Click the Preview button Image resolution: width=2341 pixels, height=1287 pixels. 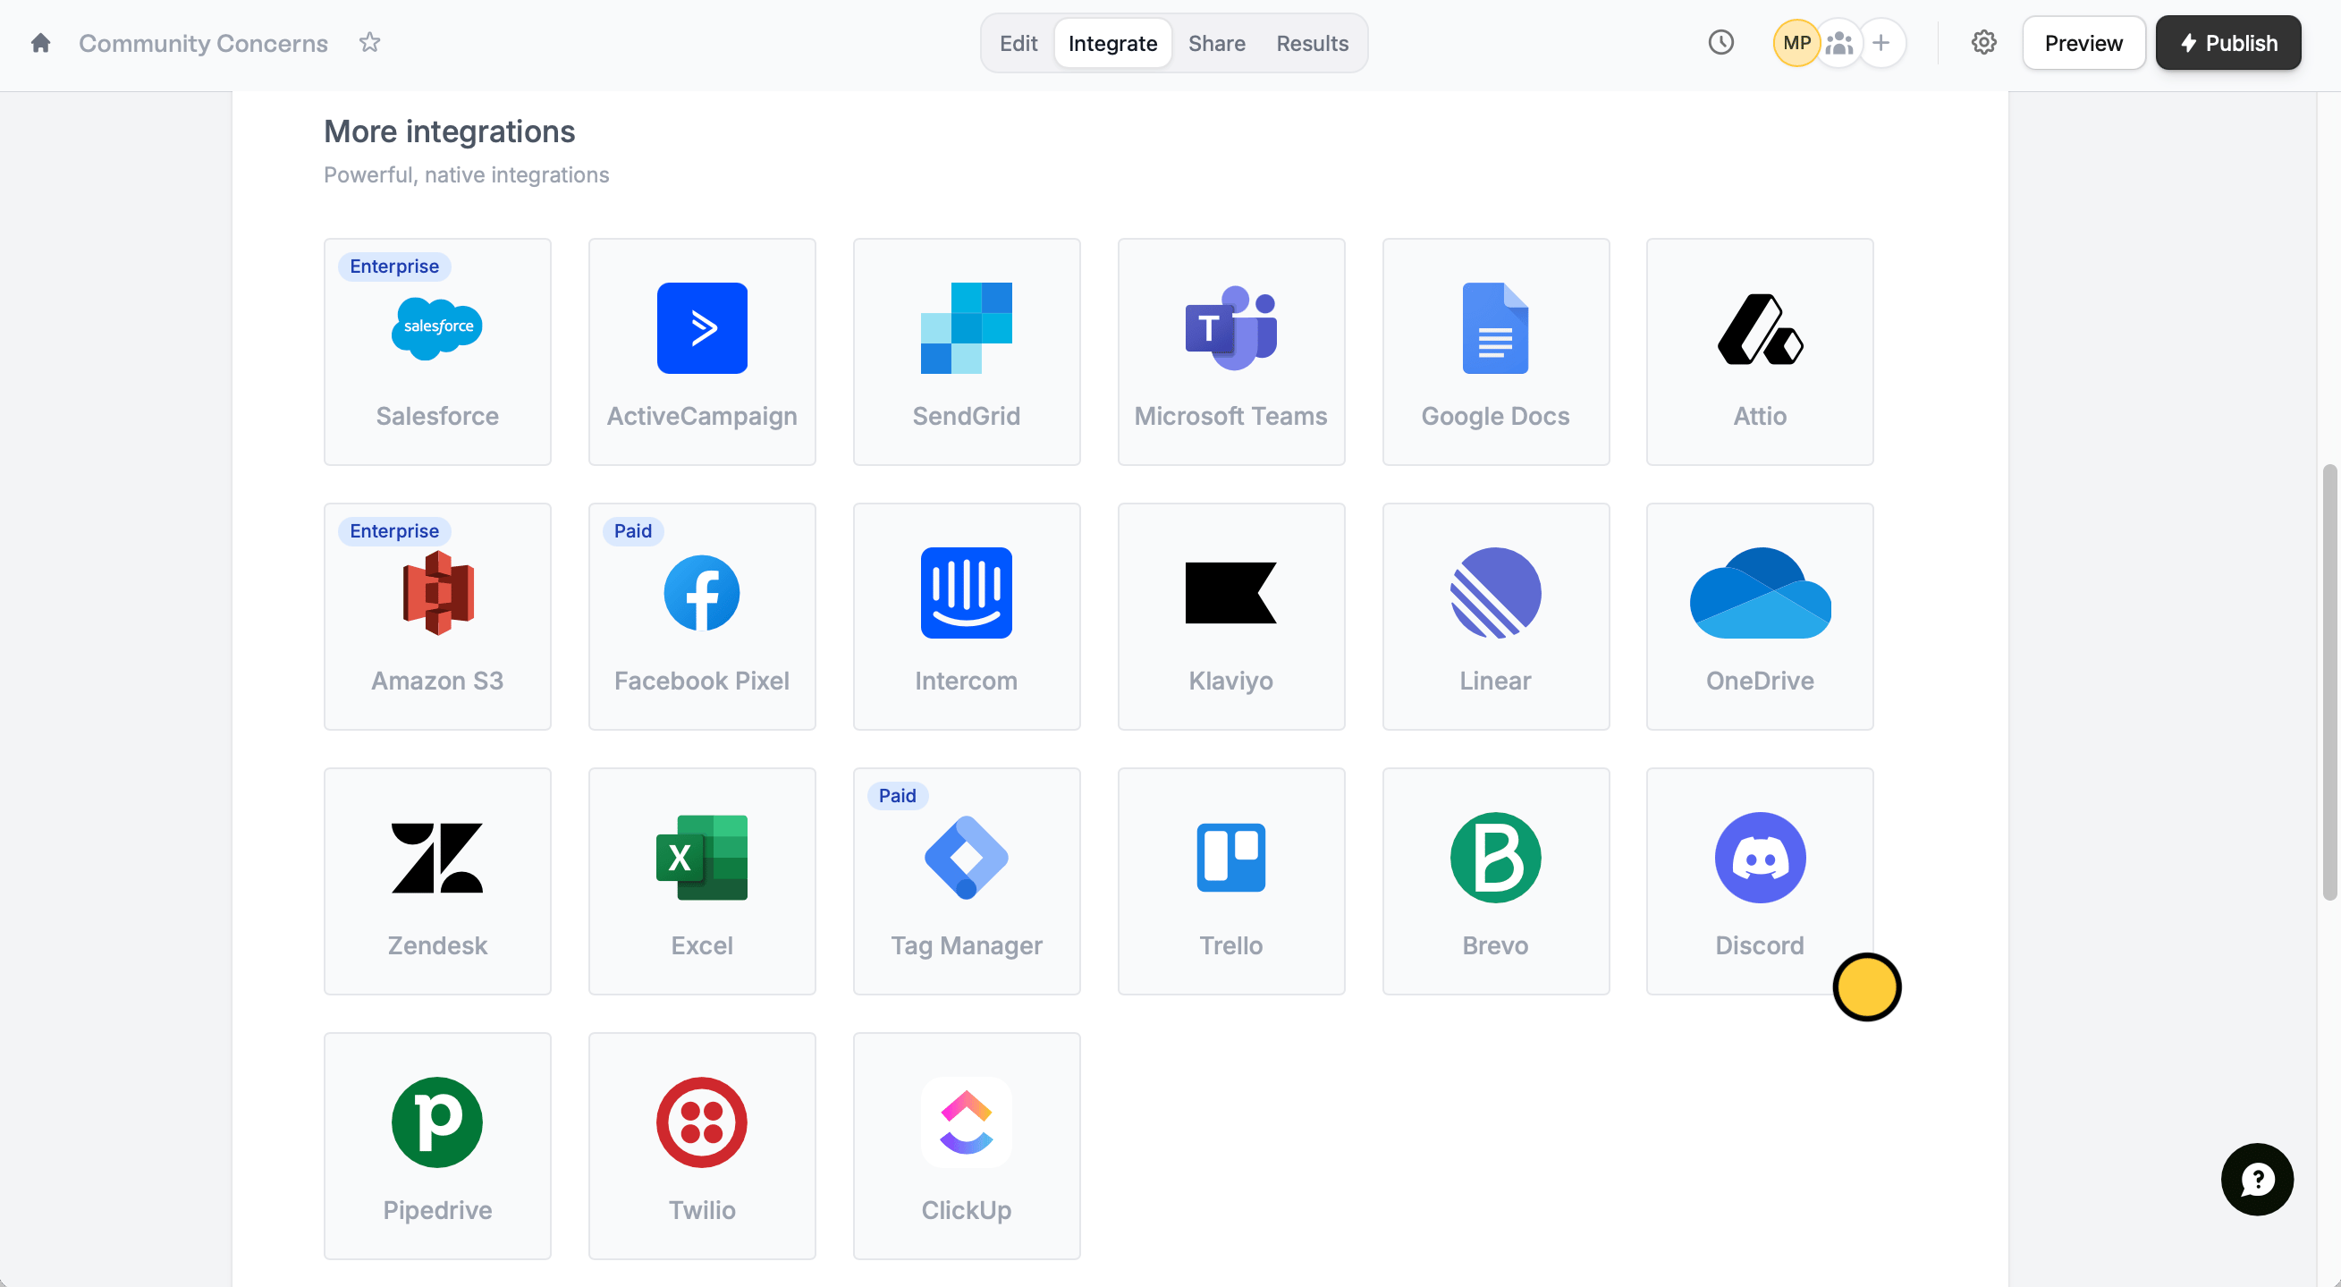point(2083,43)
